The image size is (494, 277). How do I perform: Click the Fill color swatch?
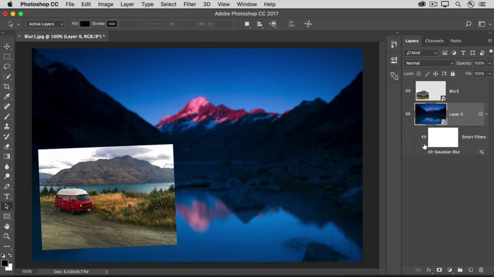[x=85, y=24]
